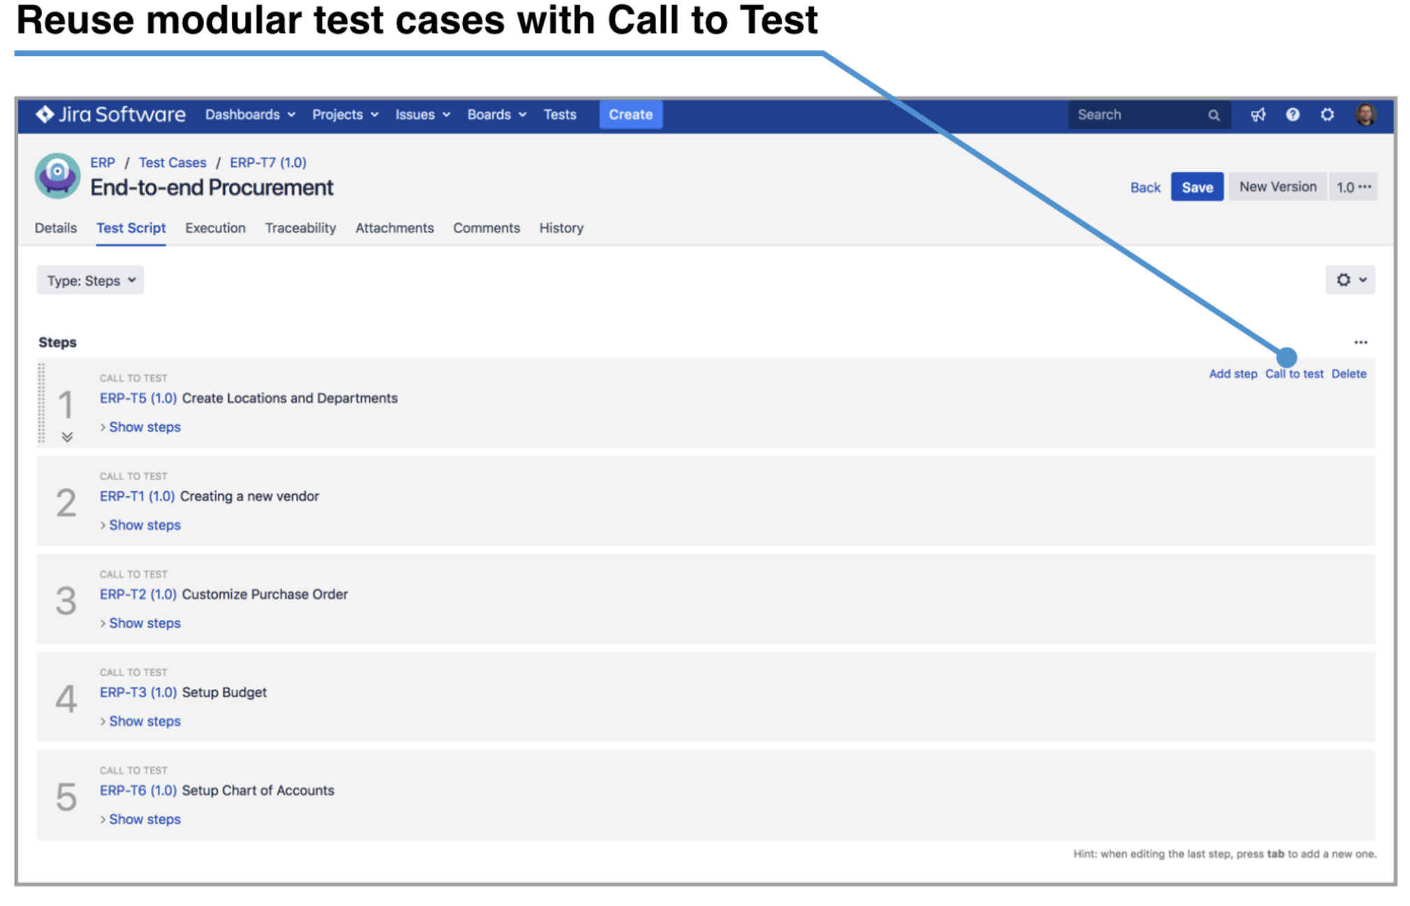Open the Dashboards menu

[249, 114]
